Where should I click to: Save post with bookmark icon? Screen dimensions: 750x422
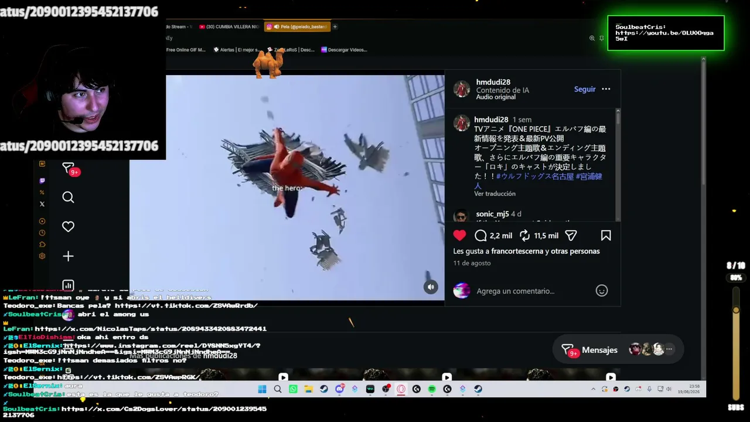pos(606,236)
